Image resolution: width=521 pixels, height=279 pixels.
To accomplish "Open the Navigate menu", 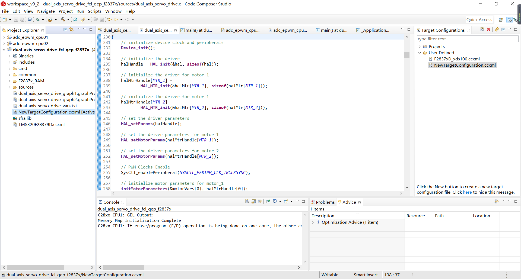I will (46, 11).
